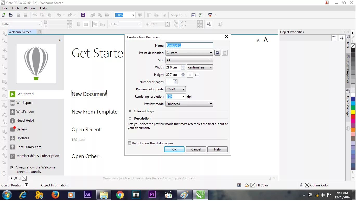Open the Window menu
Viewport: 356px width, 201px height.
[30, 8]
